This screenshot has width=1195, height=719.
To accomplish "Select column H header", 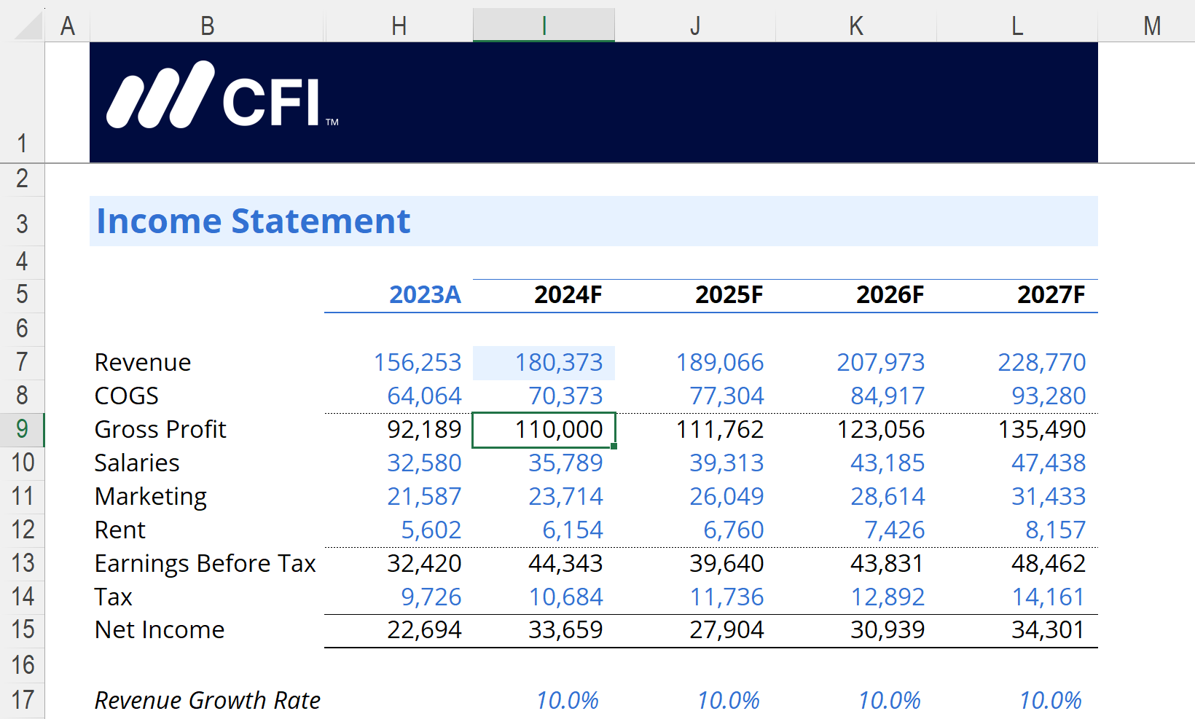I will click(x=399, y=26).
